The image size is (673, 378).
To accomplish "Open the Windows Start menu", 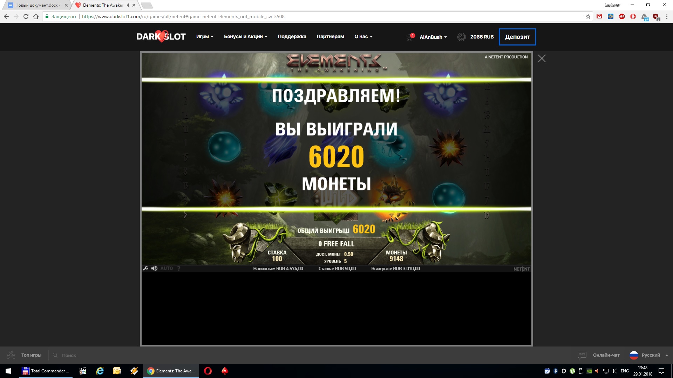I will coord(8,371).
